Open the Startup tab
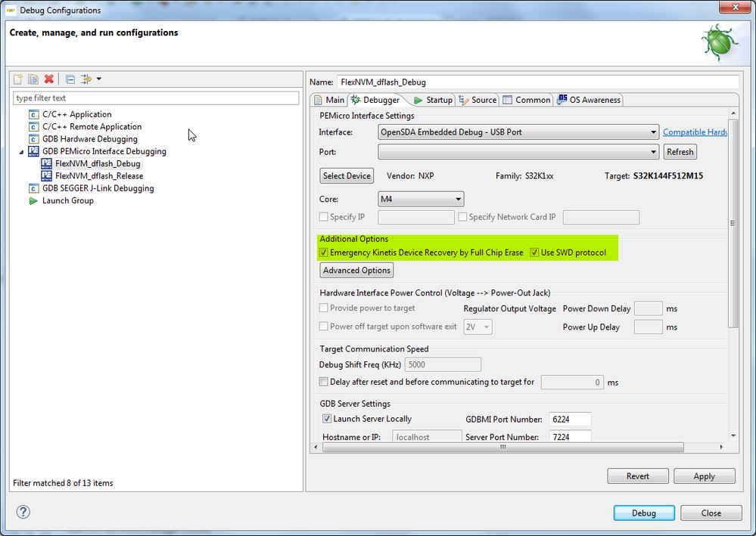Screen dimensions: 756x536 click(x=434, y=100)
